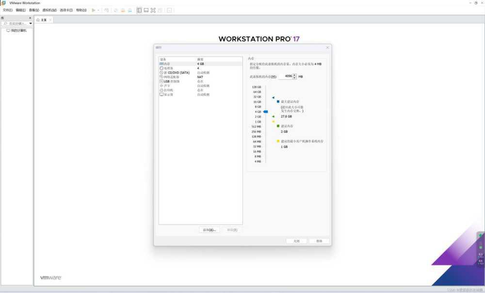Viewport: 485px width, 293px height.
Task: Select the 显示器 (Display) device
Action: (168, 95)
